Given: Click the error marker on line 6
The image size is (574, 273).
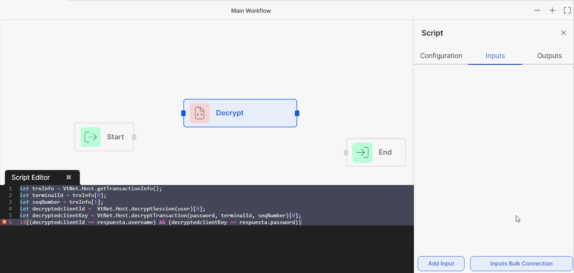Looking at the screenshot, I should point(4,222).
